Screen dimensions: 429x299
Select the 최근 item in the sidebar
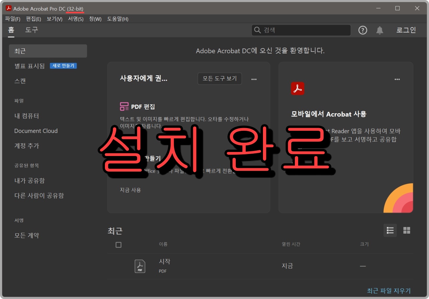pos(47,51)
